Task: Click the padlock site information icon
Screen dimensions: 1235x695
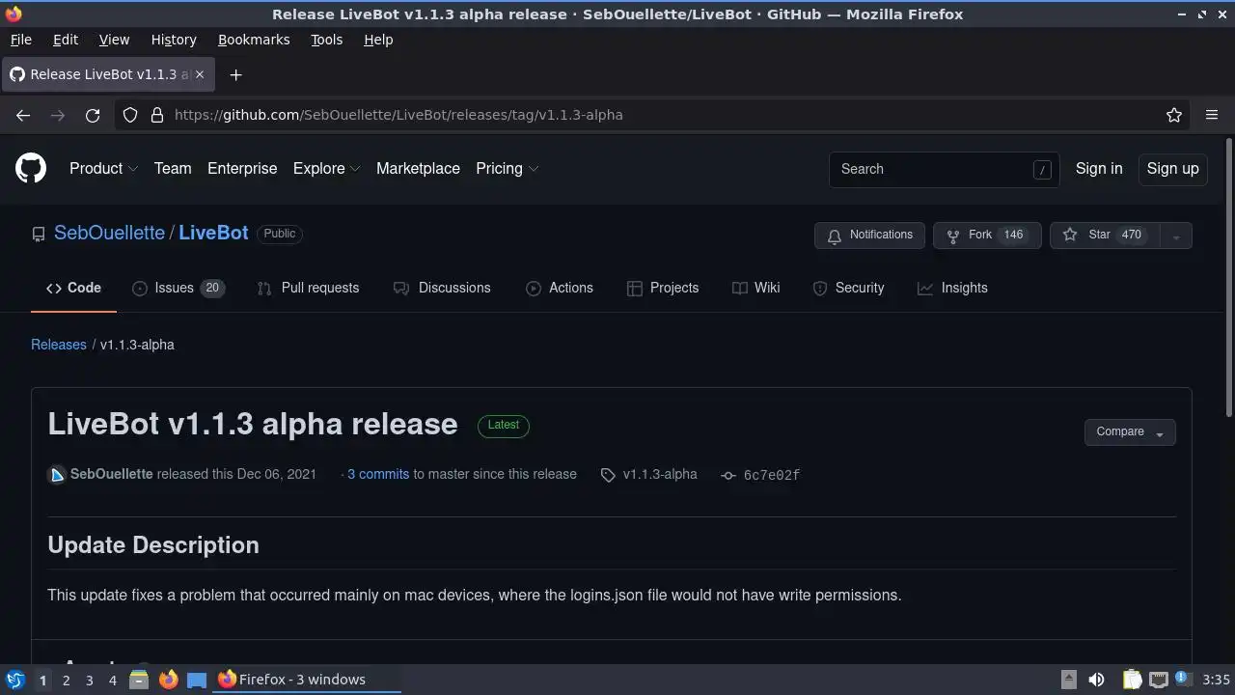Action: tap(157, 115)
